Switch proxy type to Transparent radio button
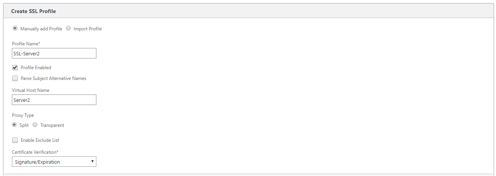Screen dimensions: 496x176 35,125
